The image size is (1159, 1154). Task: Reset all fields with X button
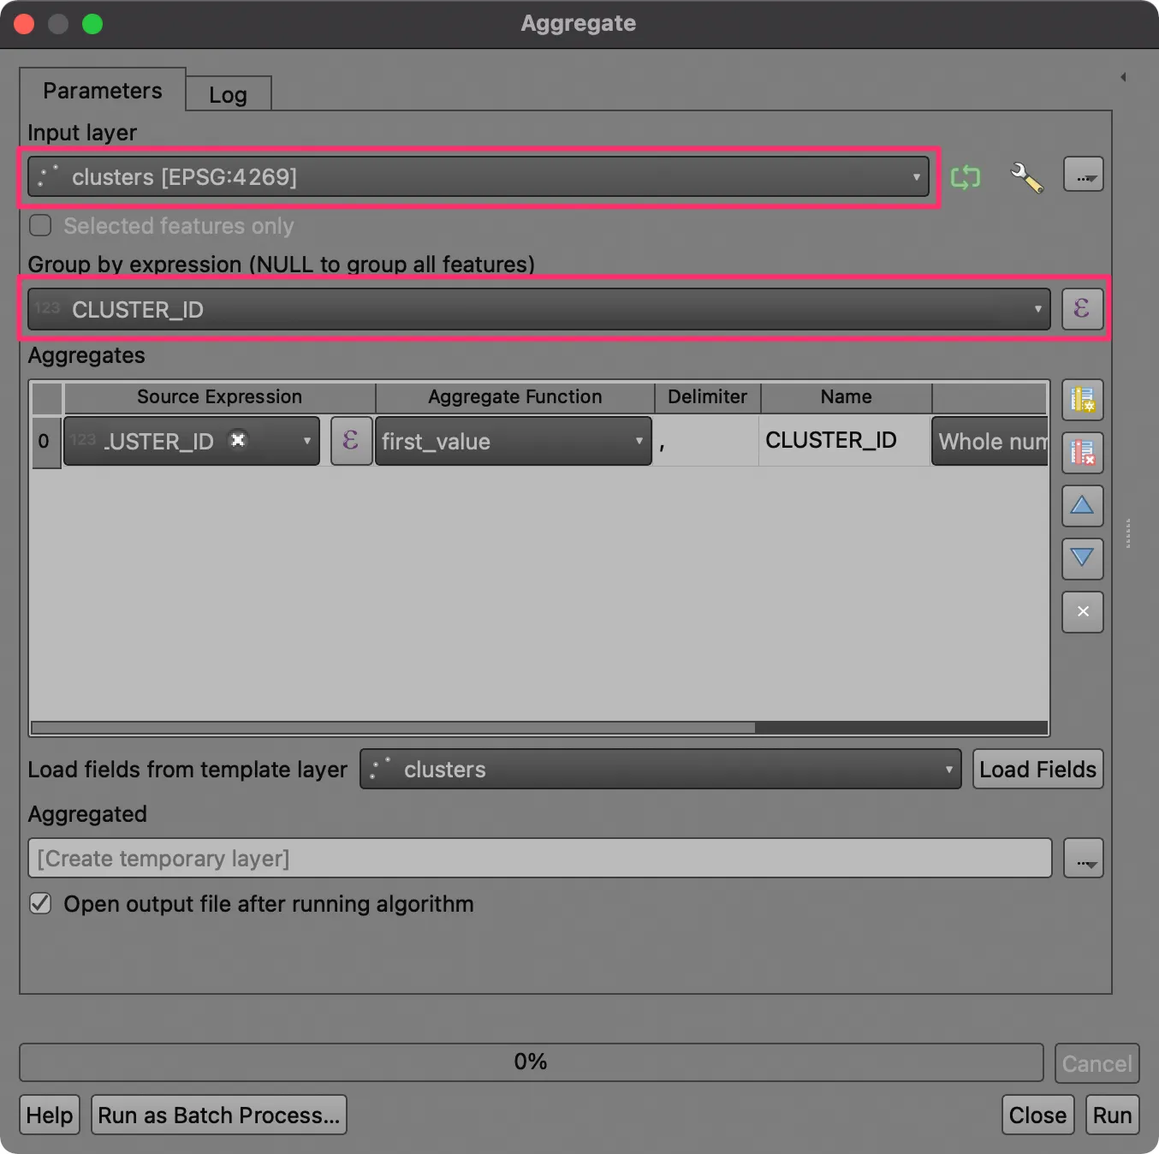(1082, 612)
